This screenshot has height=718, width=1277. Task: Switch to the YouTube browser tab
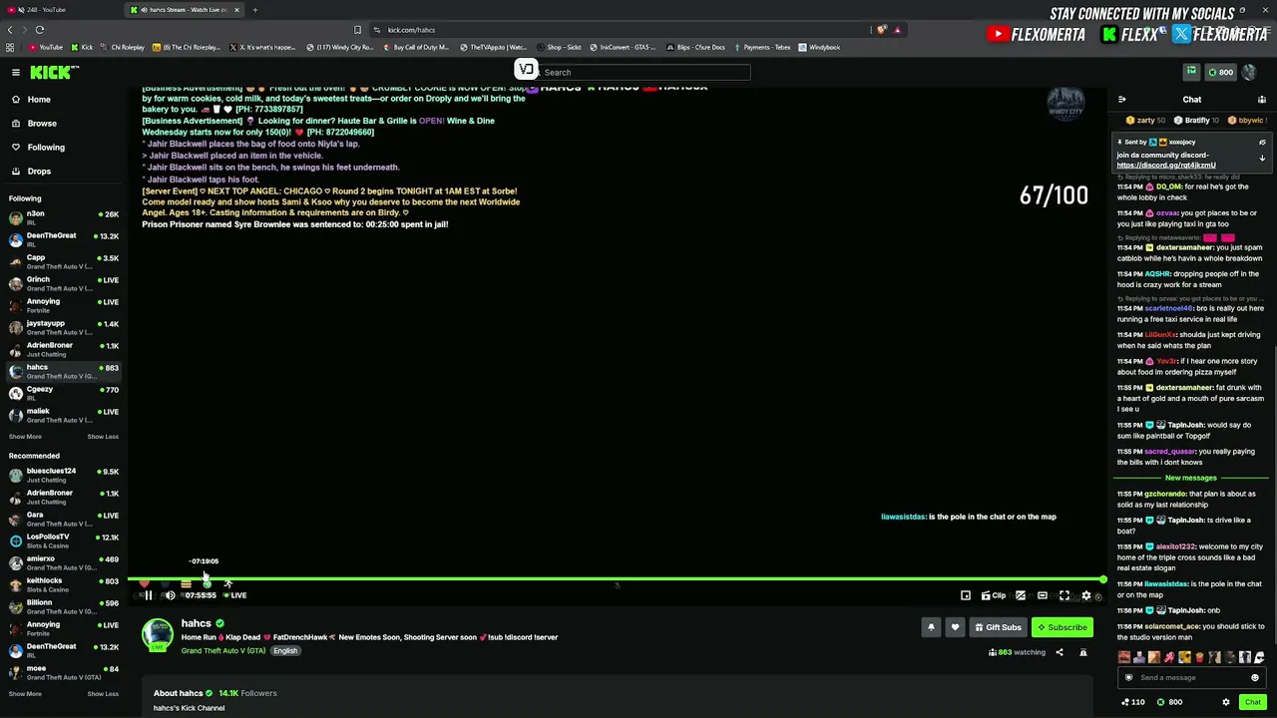pyautogui.click(x=62, y=10)
